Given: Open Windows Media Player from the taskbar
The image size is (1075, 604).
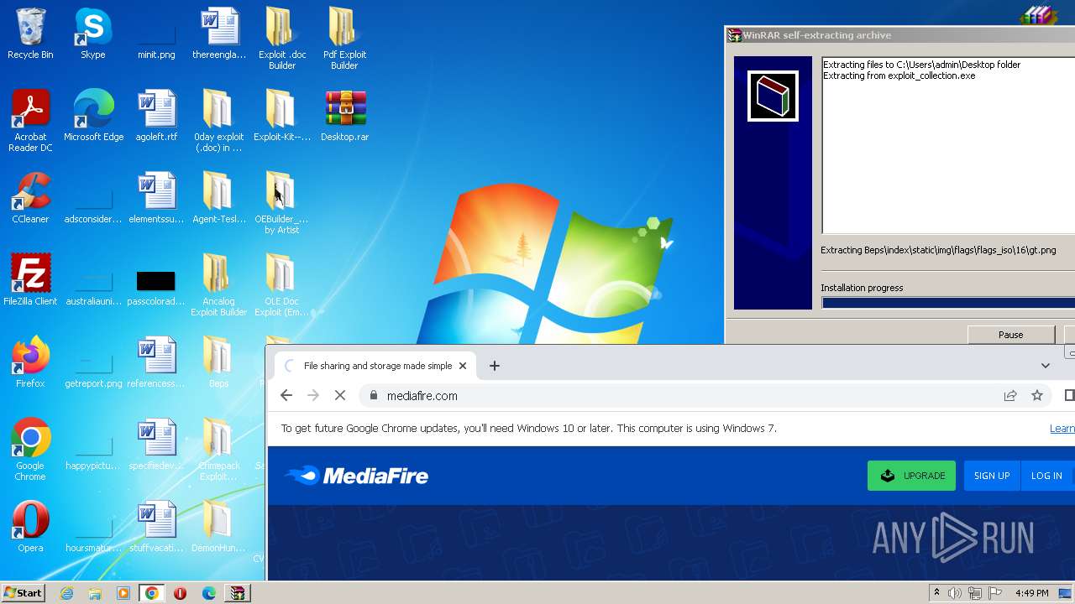Looking at the screenshot, I should click(123, 593).
